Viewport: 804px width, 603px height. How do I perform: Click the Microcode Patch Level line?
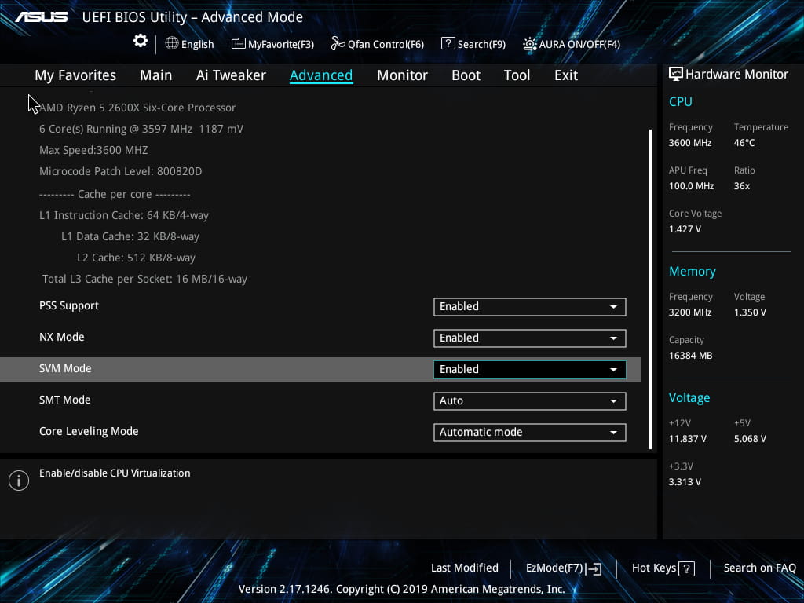[120, 171]
